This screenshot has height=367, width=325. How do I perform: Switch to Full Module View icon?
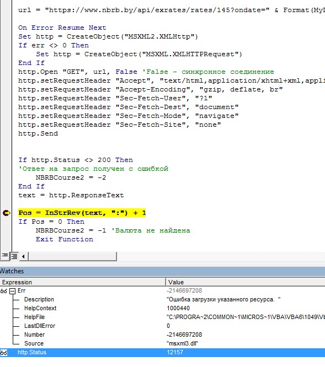pyautogui.click(x=14, y=256)
